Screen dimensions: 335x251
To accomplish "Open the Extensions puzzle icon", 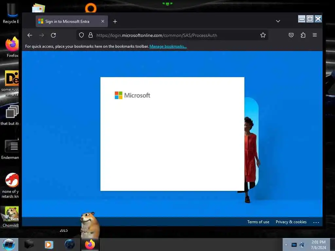I will pos(303,35).
